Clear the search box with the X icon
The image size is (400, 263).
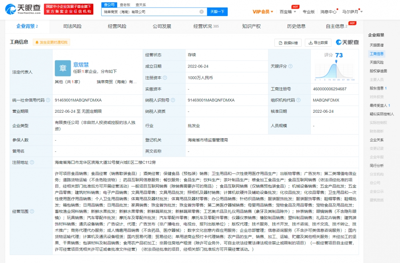tap(202, 12)
